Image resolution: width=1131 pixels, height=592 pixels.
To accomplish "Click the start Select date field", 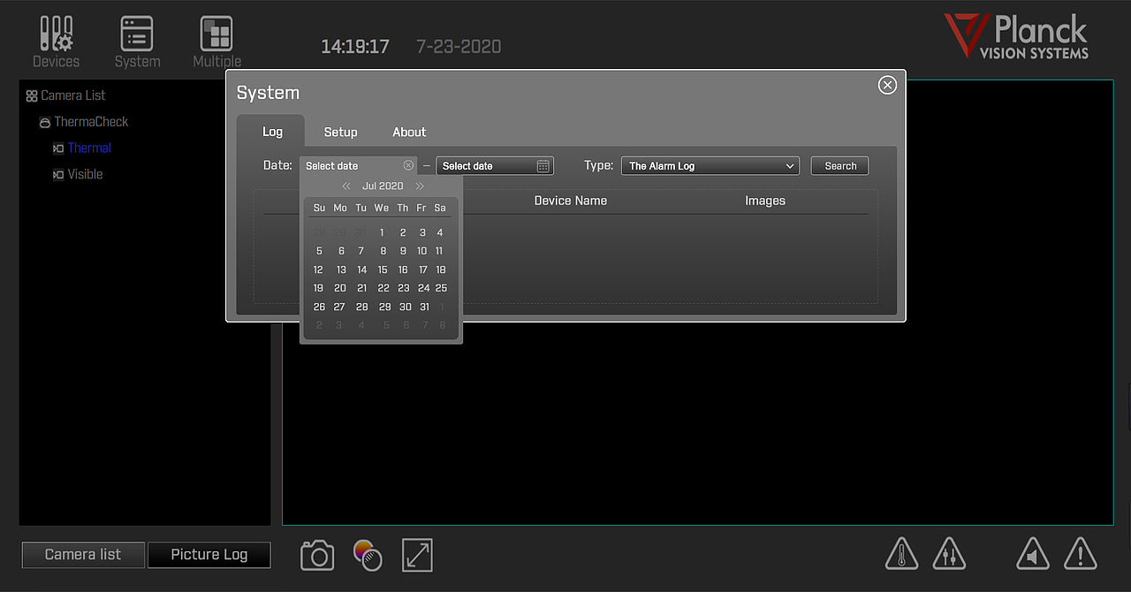I will (358, 166).
